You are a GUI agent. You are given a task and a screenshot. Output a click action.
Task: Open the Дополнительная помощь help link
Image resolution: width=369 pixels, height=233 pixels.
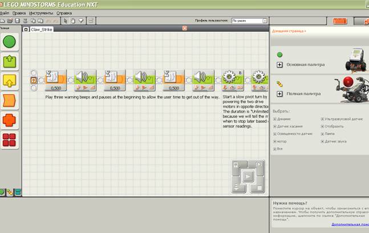(x=350, y=224)
